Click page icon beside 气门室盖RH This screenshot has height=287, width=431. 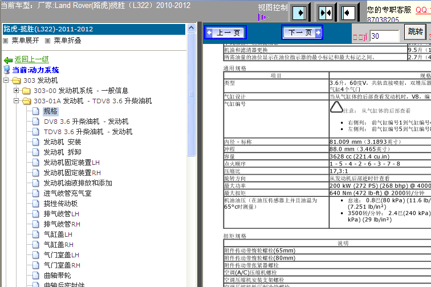click(36, 265)
